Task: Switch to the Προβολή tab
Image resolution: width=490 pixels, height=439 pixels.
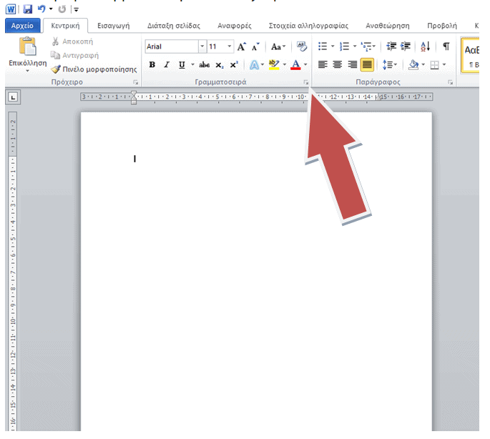Action: 442,26
